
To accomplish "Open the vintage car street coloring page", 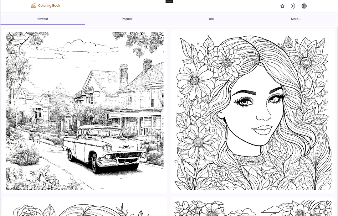I will 84,111.
